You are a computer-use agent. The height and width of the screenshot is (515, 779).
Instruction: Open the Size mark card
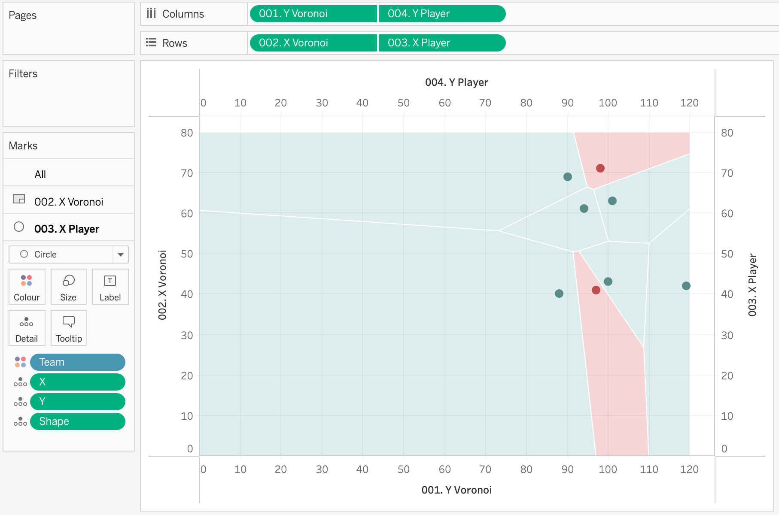68,286
